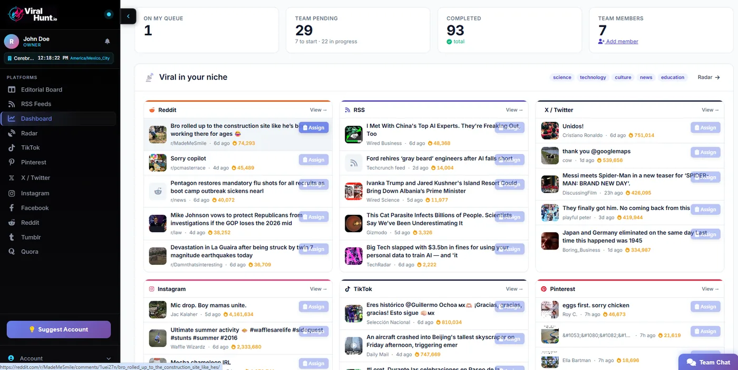Select the technology niche tag
Screen dimensions: 738x370
pos(593,77)
